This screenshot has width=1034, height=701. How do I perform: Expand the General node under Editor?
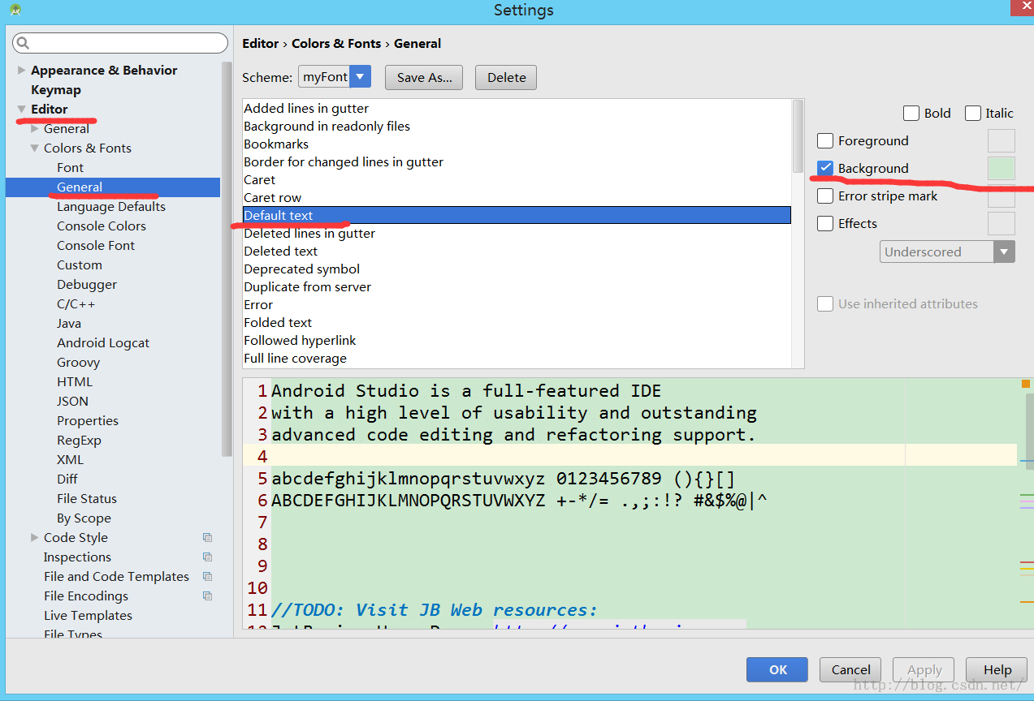35,129
